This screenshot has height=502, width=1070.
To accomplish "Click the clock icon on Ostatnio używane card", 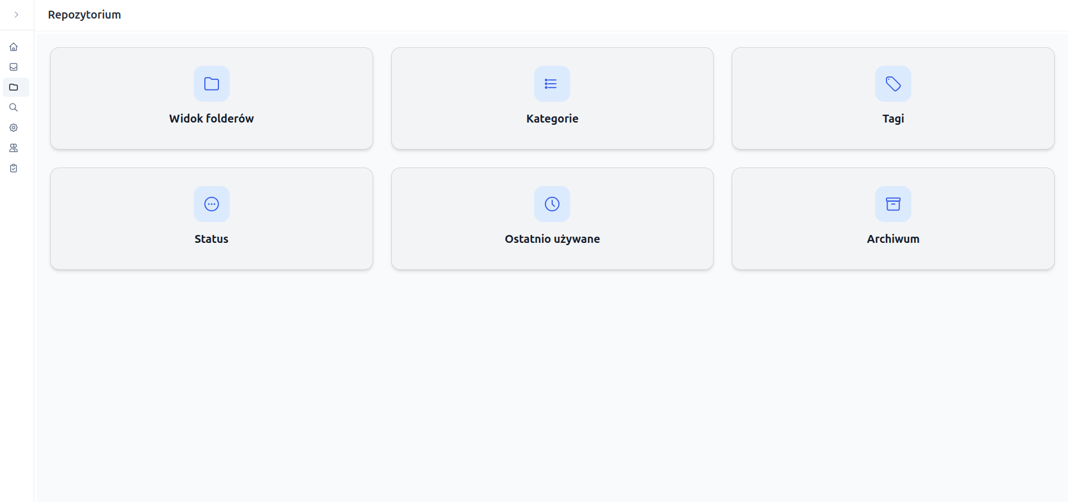I will click(552, 204).
